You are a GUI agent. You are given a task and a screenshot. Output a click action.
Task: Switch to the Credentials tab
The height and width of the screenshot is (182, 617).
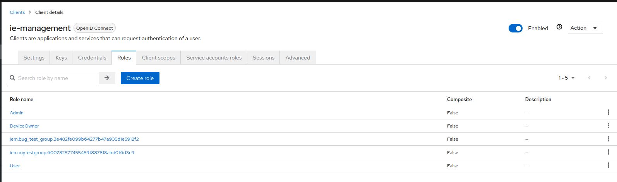click(92, 58)
